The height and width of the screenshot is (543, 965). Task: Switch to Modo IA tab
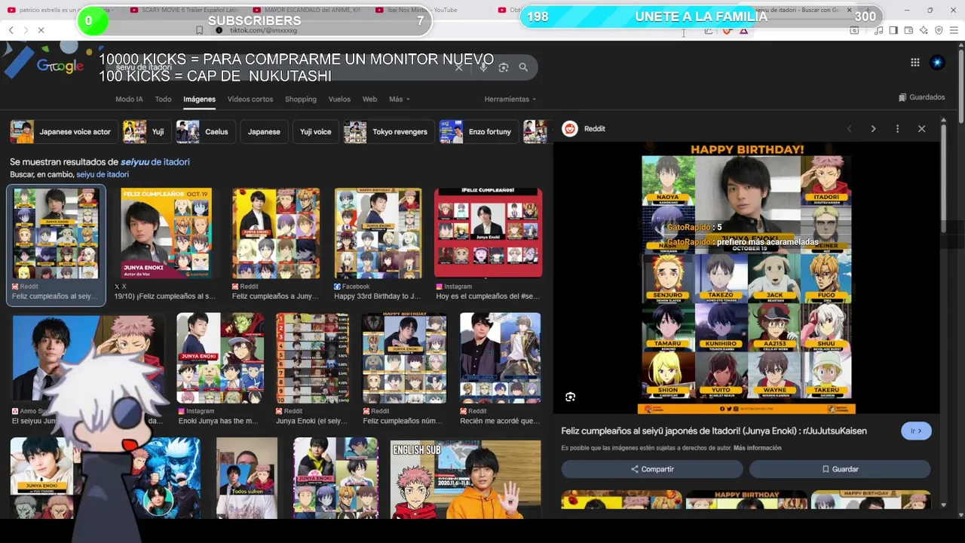click(x=129, y=99)
